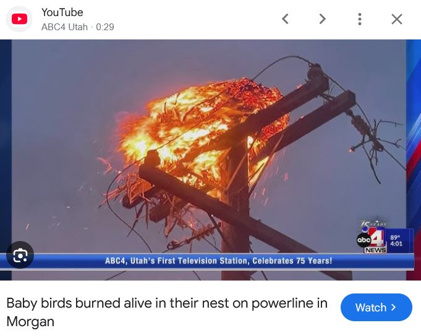Screen dimensions: 421x336
Task: Advance to the next image result
Action: coord(322,19)
